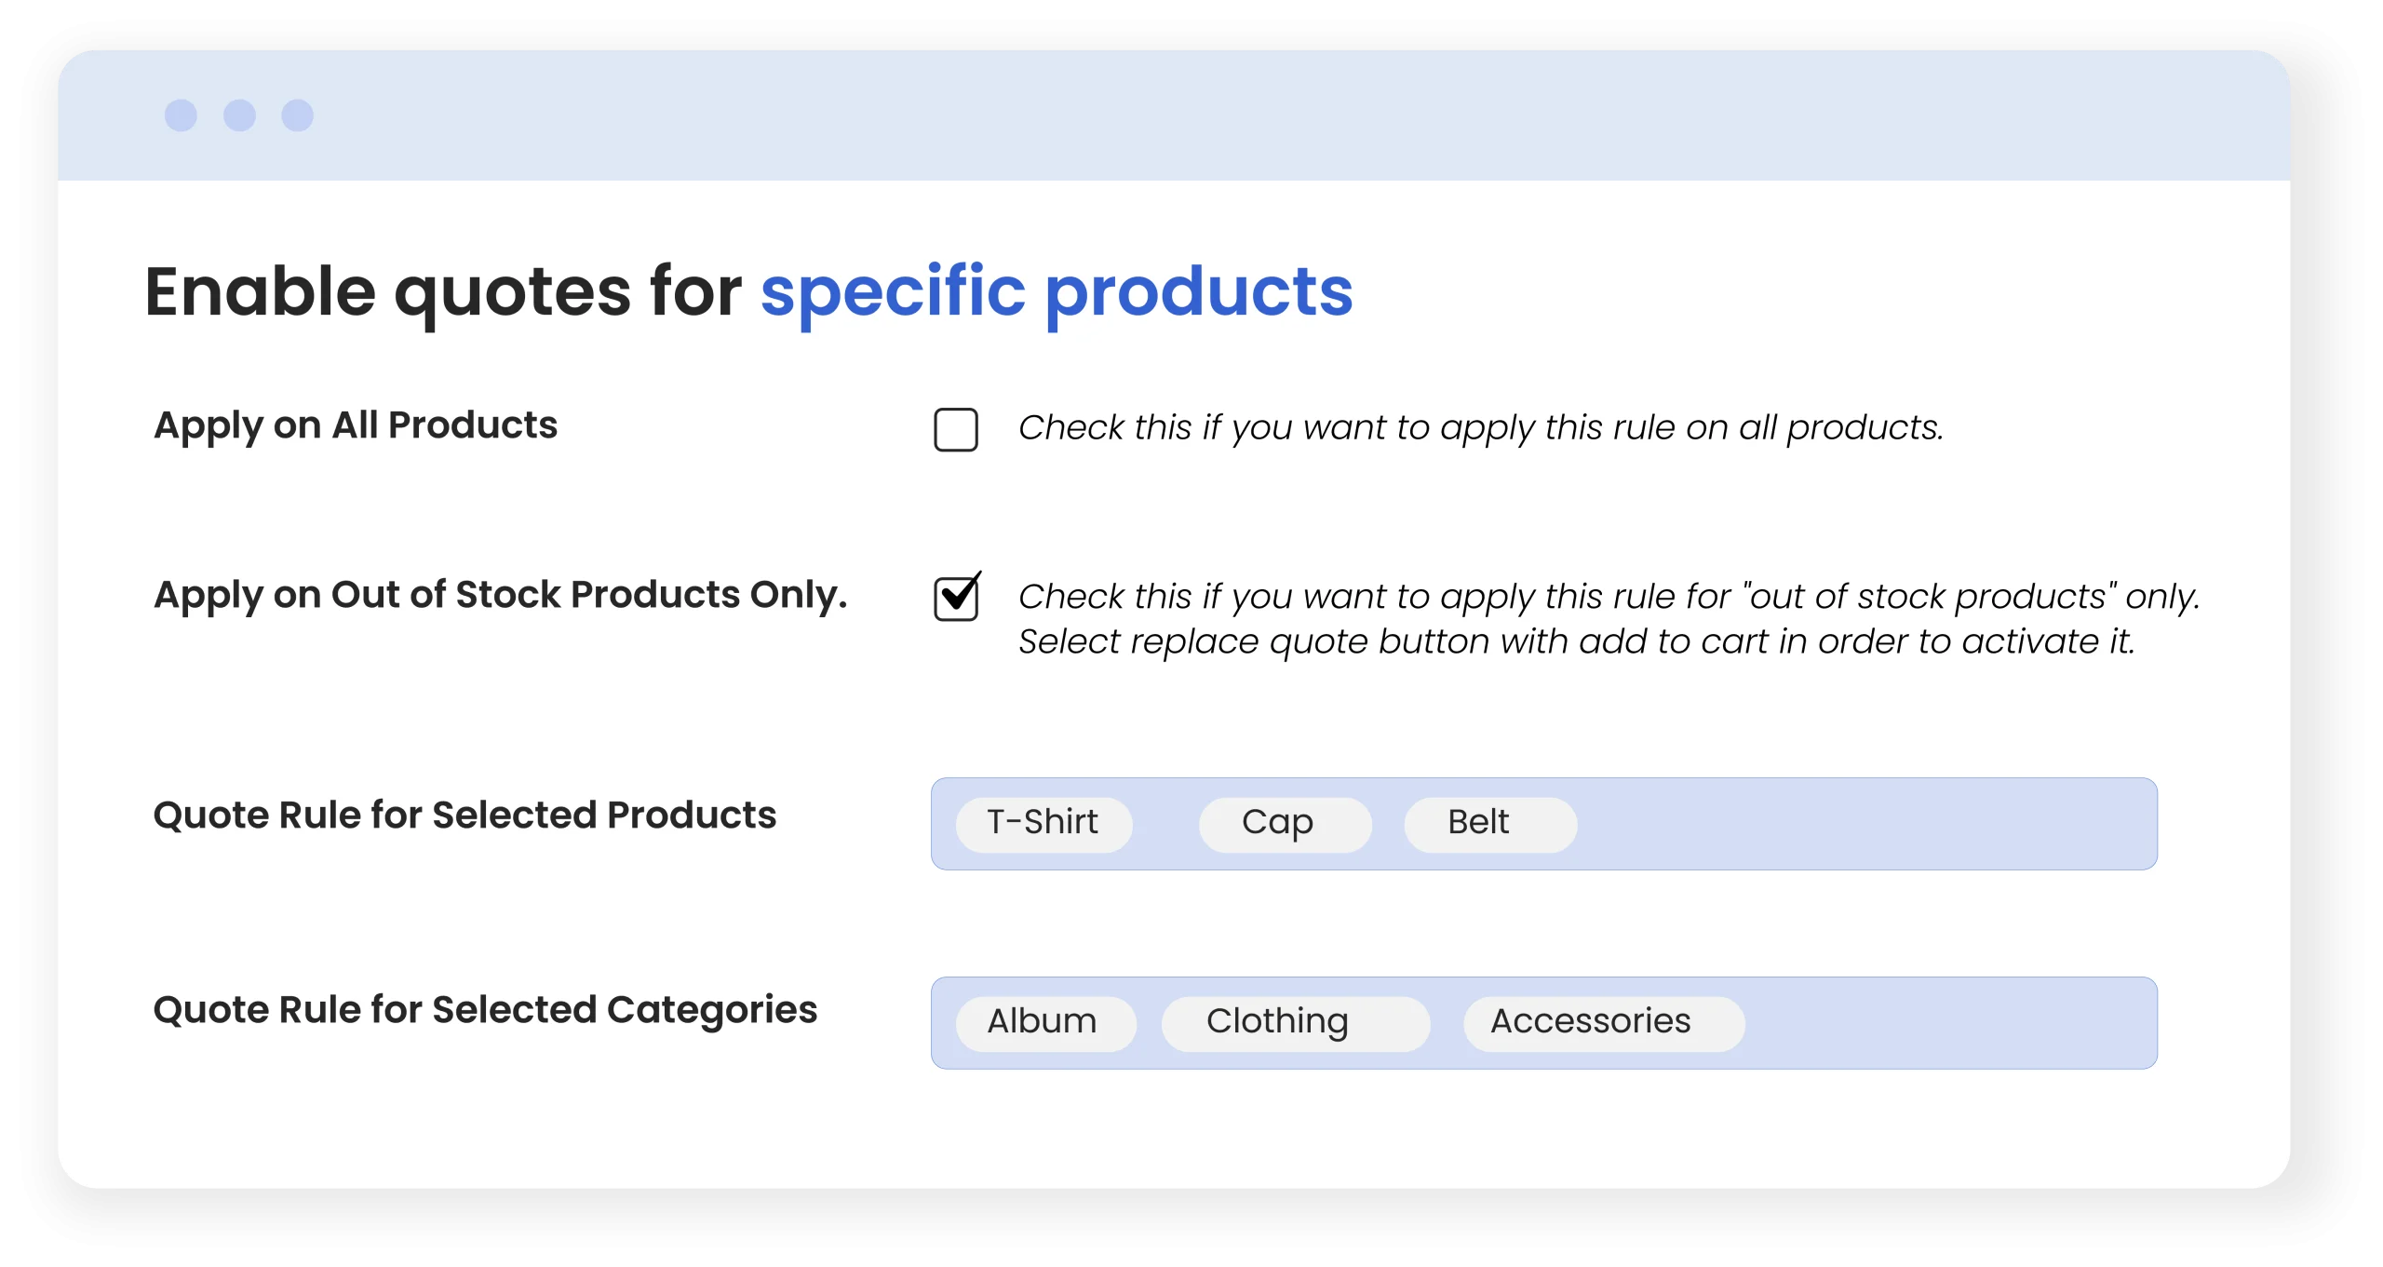Select the Album category tag

point(1045,1024)
